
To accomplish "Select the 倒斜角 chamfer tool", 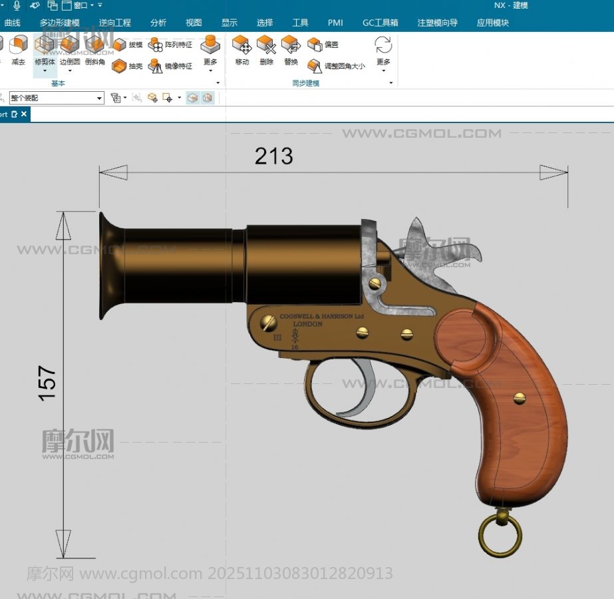I will [x=95, y=50].
